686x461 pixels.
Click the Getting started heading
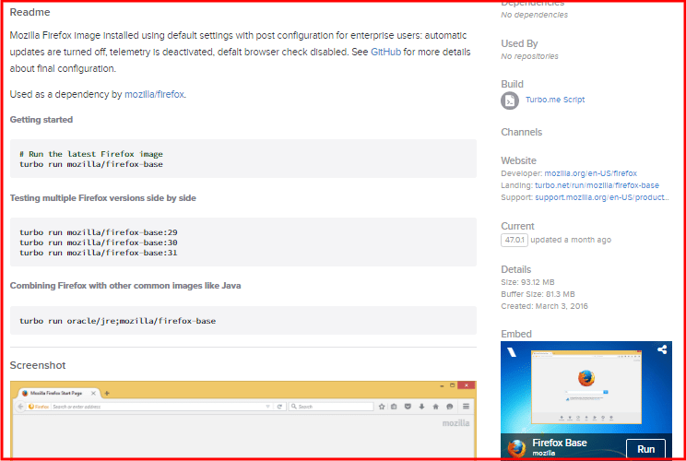click(x=41, y=120)
